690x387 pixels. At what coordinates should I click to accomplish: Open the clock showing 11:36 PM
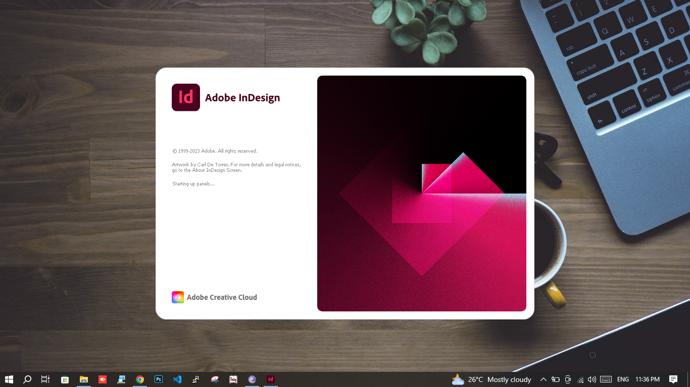tap(648, 379)
